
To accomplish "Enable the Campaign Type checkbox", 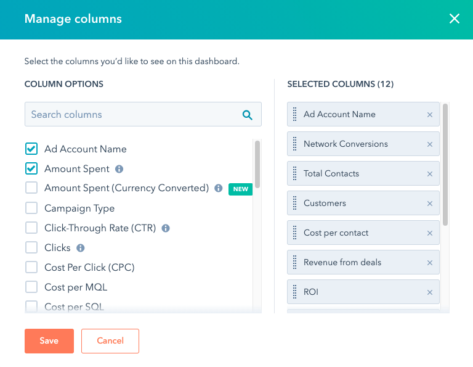I will [x=31, y=208].
